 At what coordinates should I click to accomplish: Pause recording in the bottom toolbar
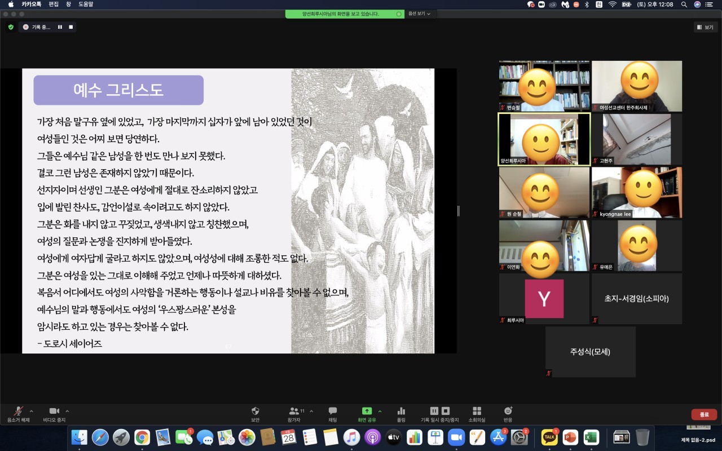[434, 411]
